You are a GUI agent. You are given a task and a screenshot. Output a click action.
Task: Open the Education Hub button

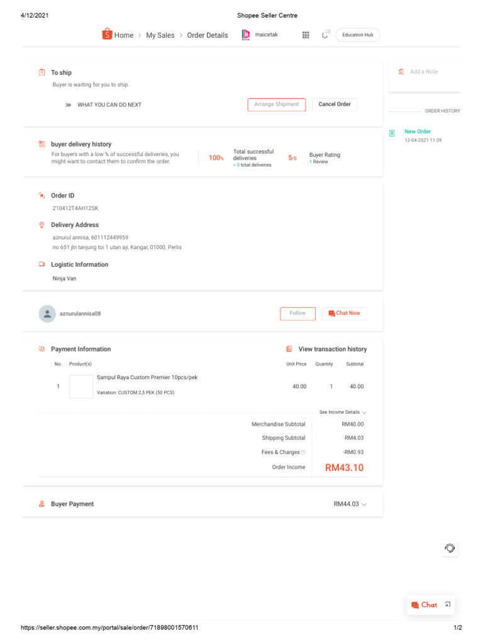(x=358, y=35)
